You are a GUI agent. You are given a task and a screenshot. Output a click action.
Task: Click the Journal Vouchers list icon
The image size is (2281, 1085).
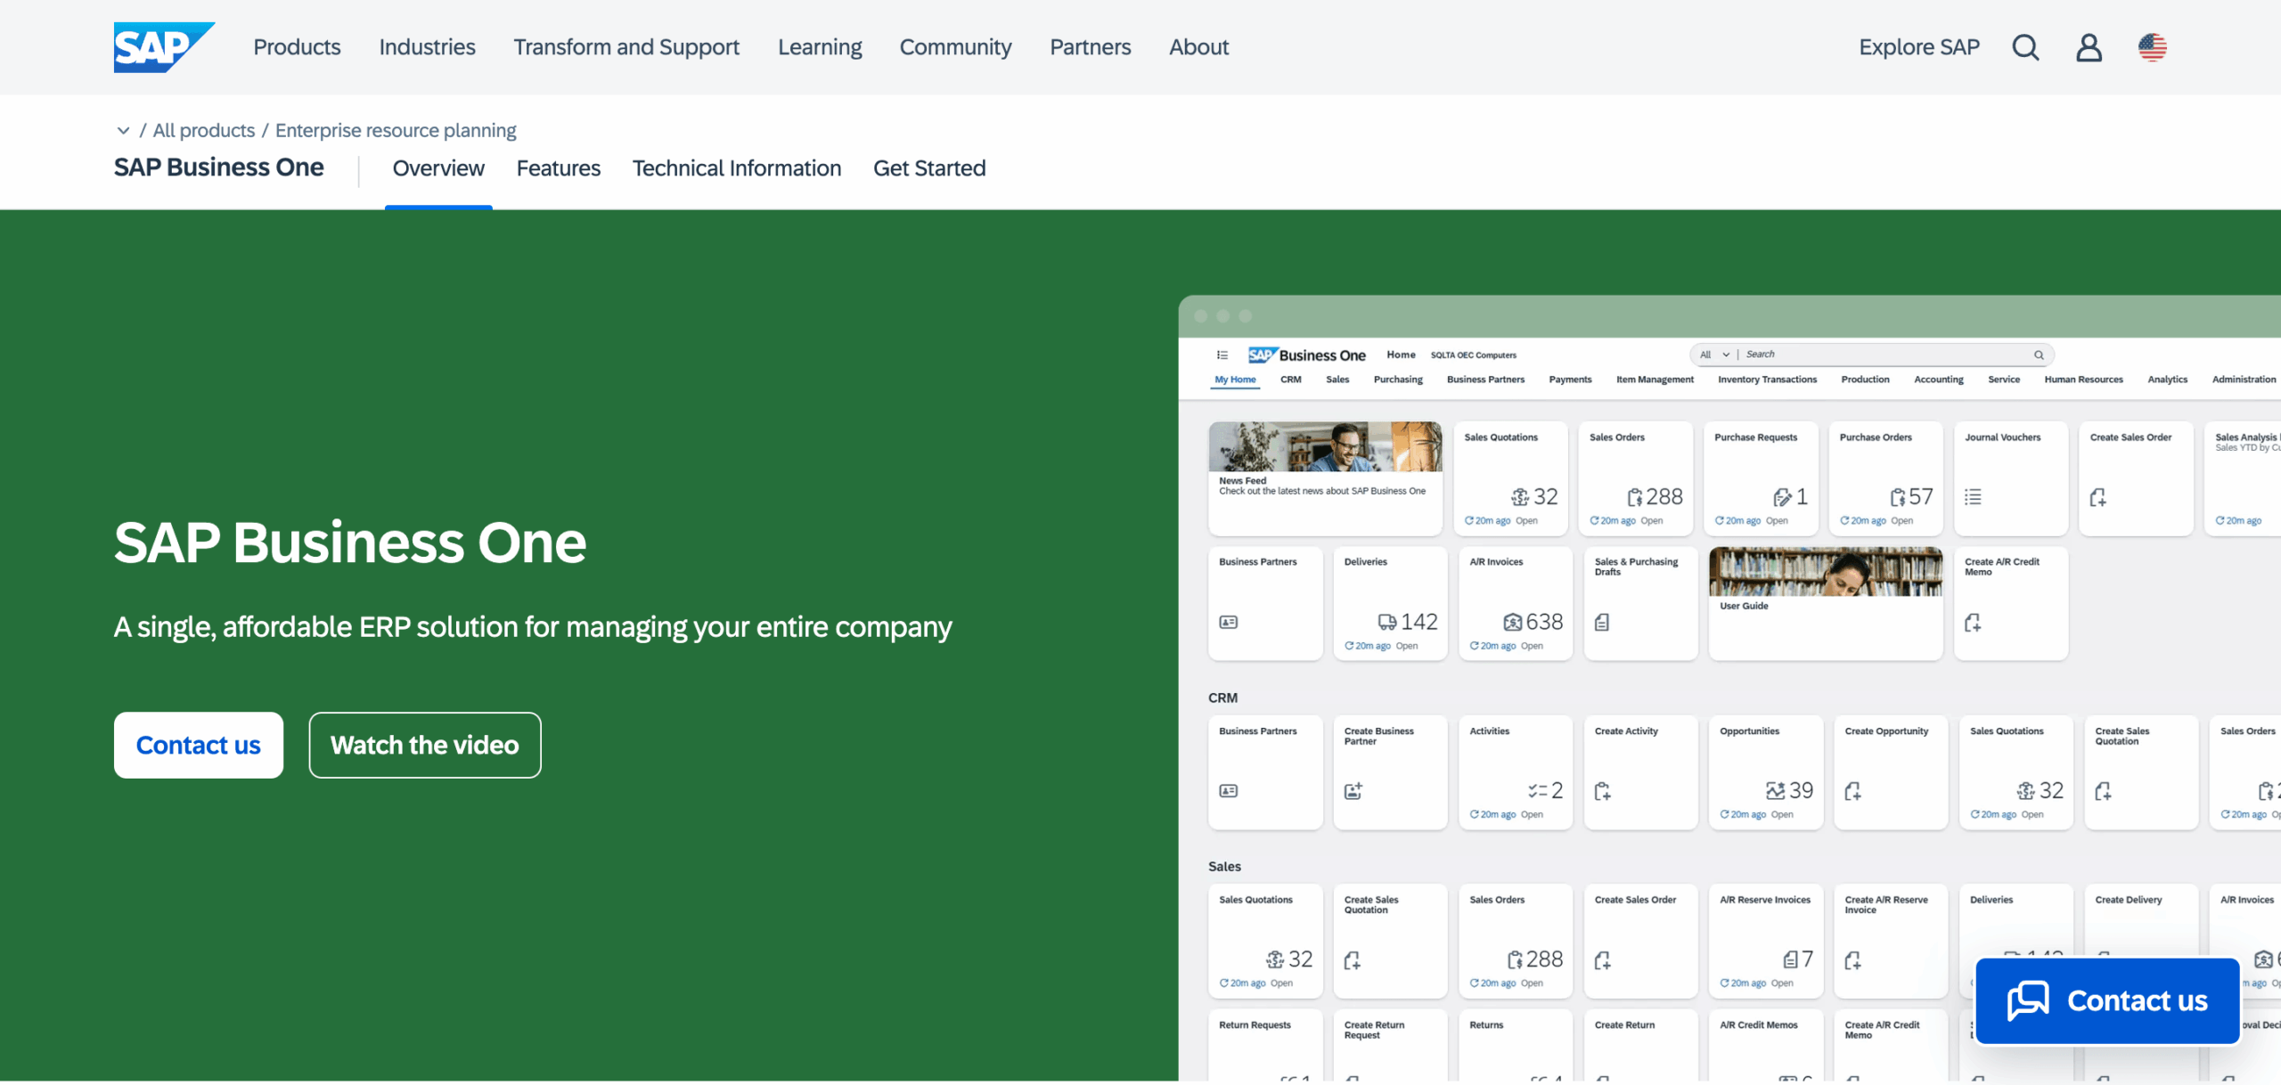point(1973,497)
